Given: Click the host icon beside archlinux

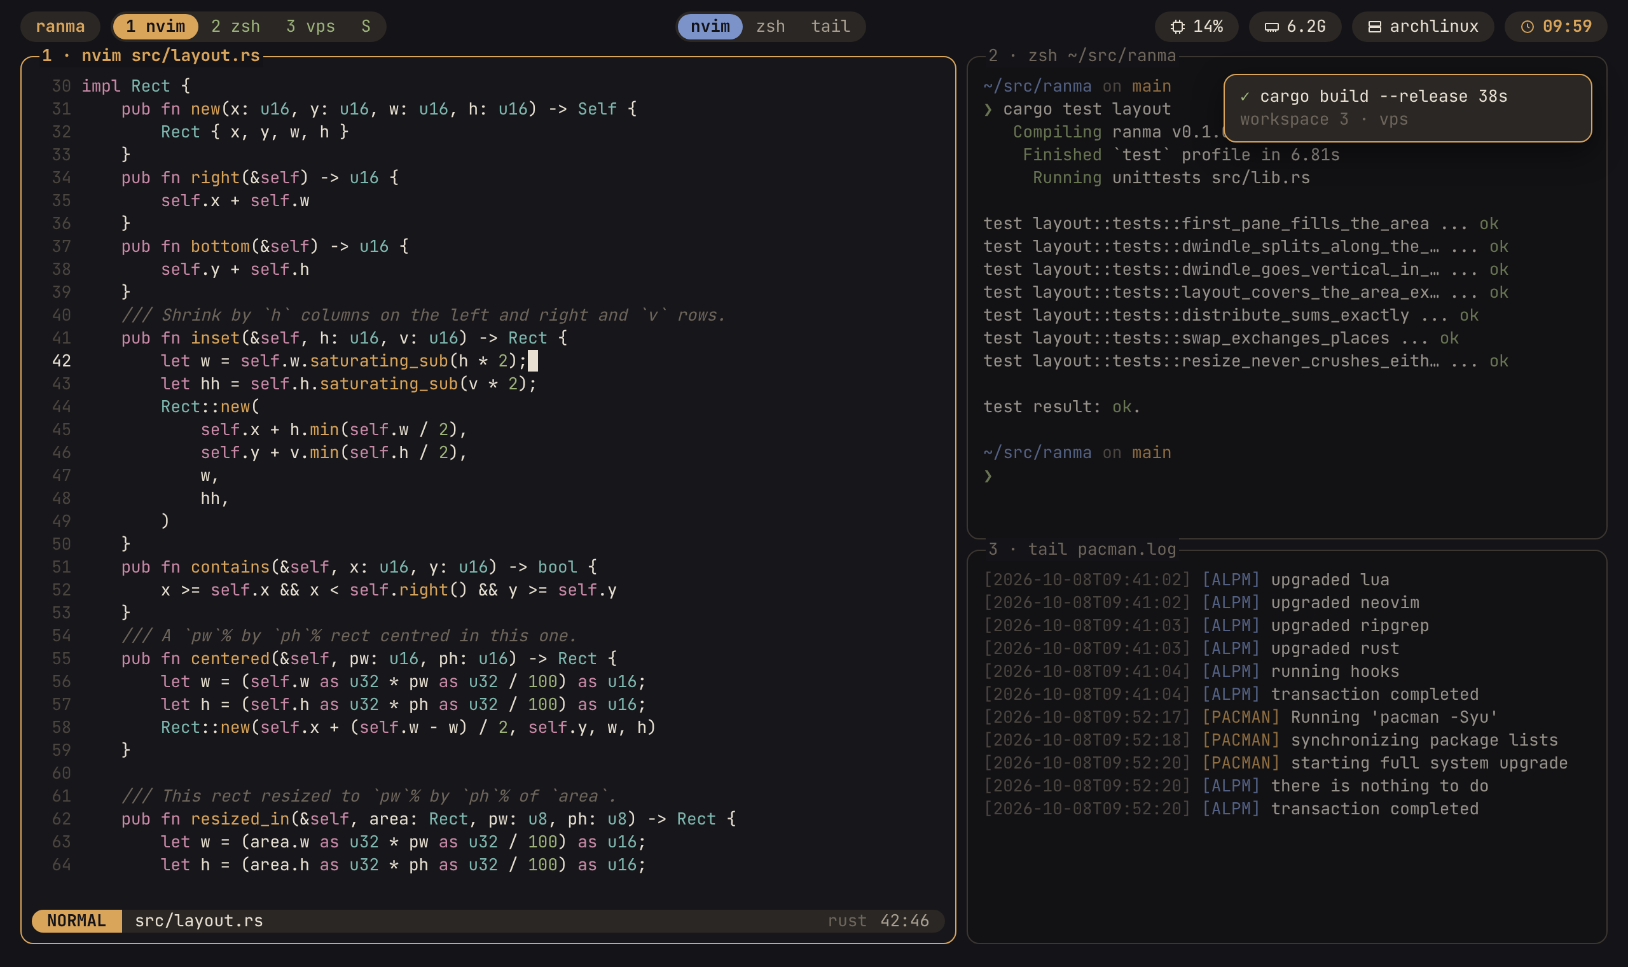Looking at the screenshot, I should tap(1375, 27).
